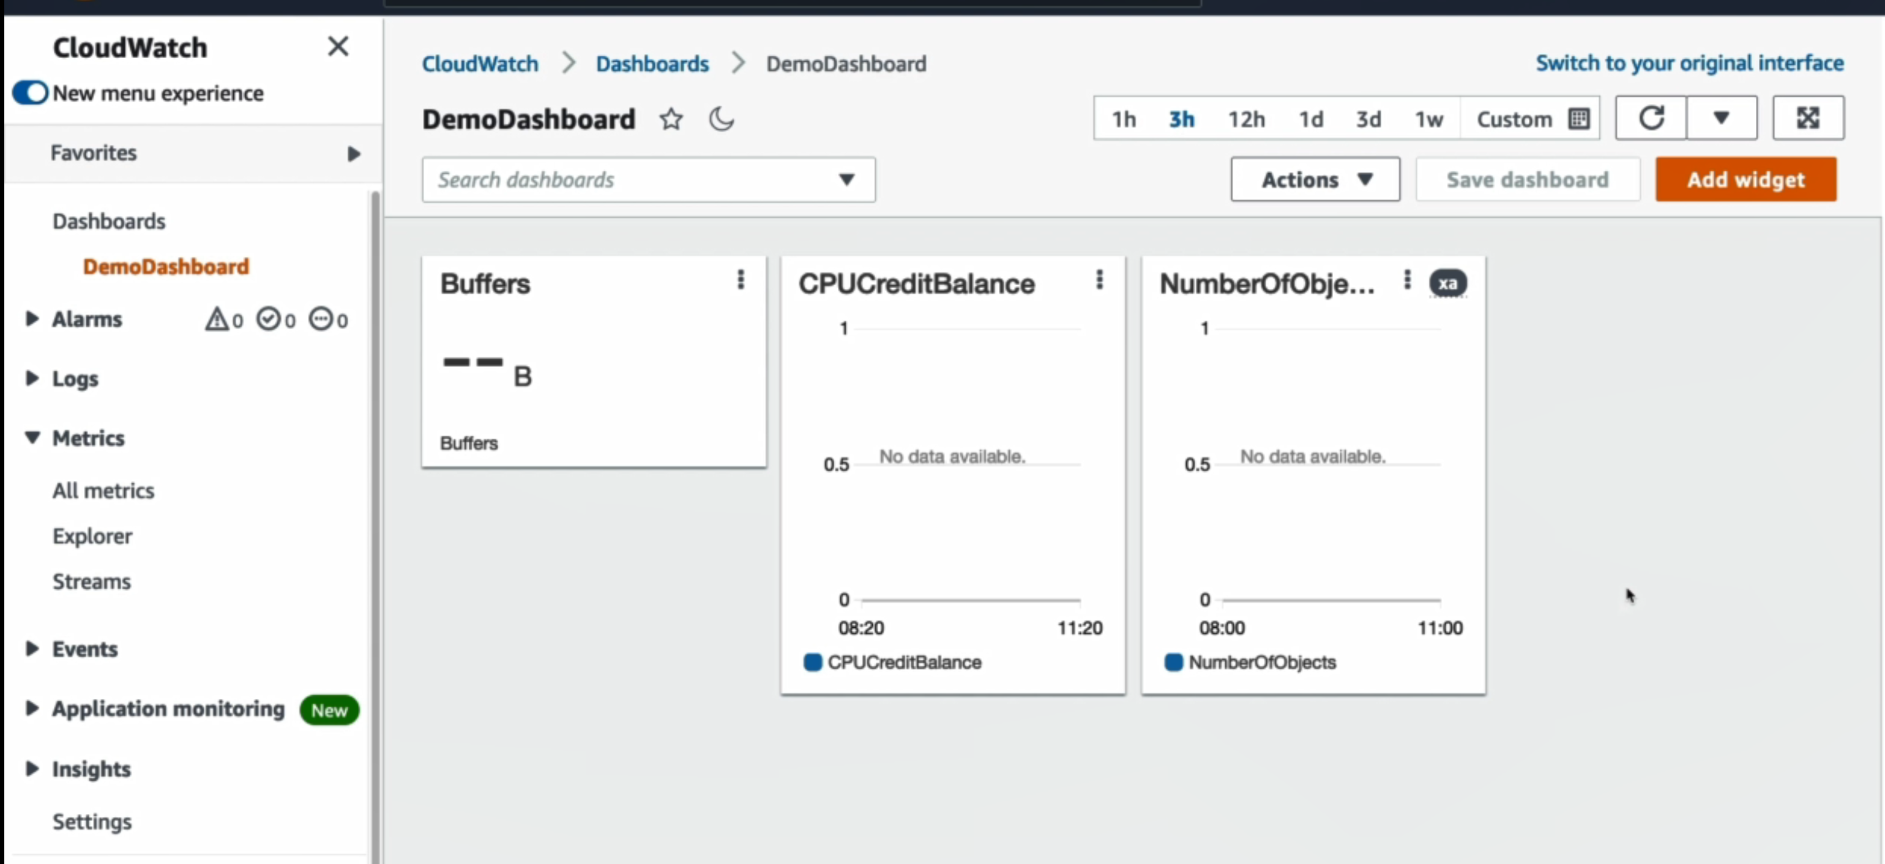Refresh the dashboard
1885x864 pixels.
click(x=1651, y=117)
